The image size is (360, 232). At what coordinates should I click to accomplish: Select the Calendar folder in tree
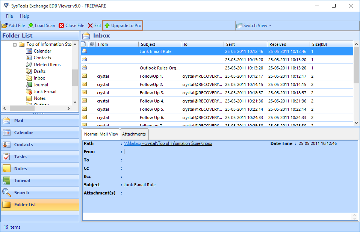[x=42, y=51]
